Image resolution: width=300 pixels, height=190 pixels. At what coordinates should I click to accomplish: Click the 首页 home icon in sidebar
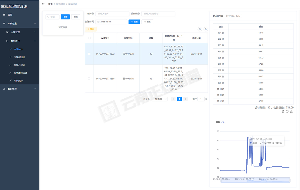(4, 15)
